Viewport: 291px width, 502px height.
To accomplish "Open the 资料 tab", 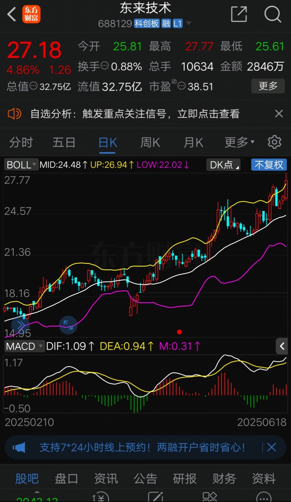I will point(264,479).
